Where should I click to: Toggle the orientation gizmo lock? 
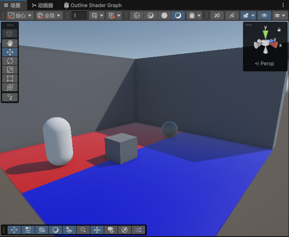point(279,30)
